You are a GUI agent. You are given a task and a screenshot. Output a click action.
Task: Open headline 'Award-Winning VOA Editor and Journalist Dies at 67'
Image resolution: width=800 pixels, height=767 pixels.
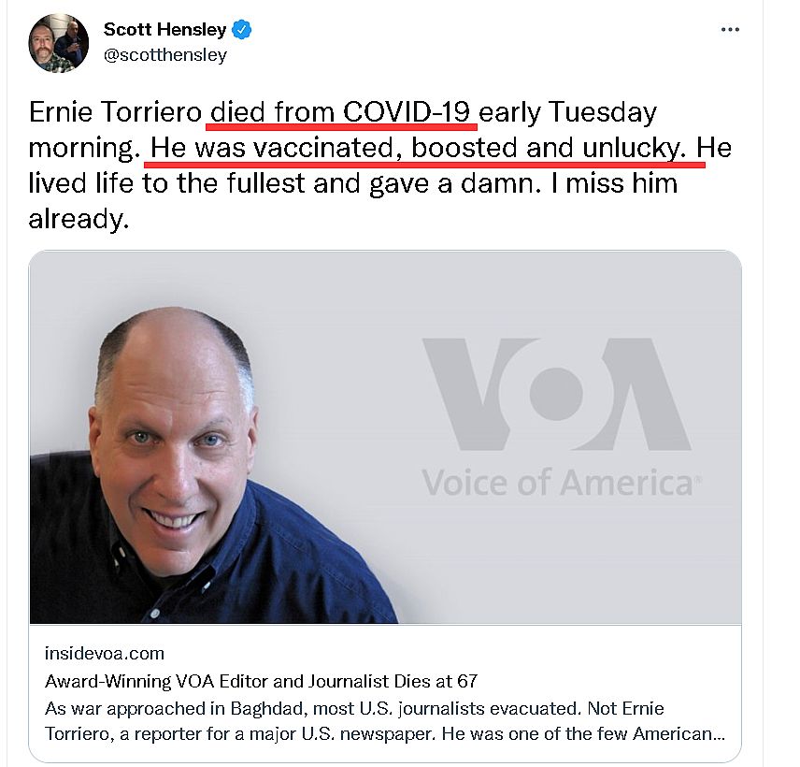click(x=262, y=681)
